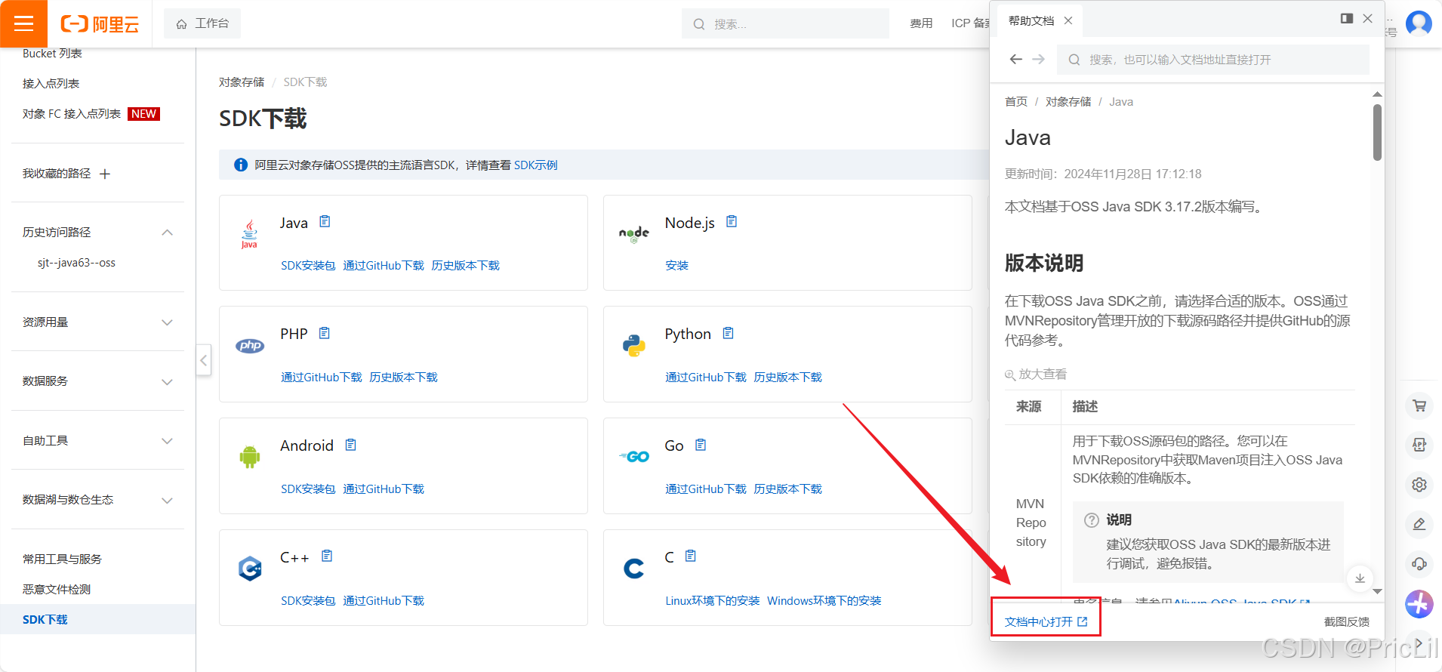
Task: Open 费用 in the top bar
Action: click(x=921, y=23)
